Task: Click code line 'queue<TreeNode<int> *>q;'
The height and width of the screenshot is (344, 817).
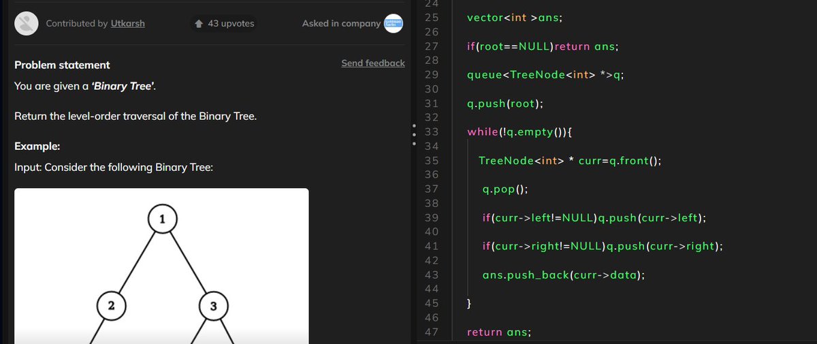Action: click(x=546, y=75)
